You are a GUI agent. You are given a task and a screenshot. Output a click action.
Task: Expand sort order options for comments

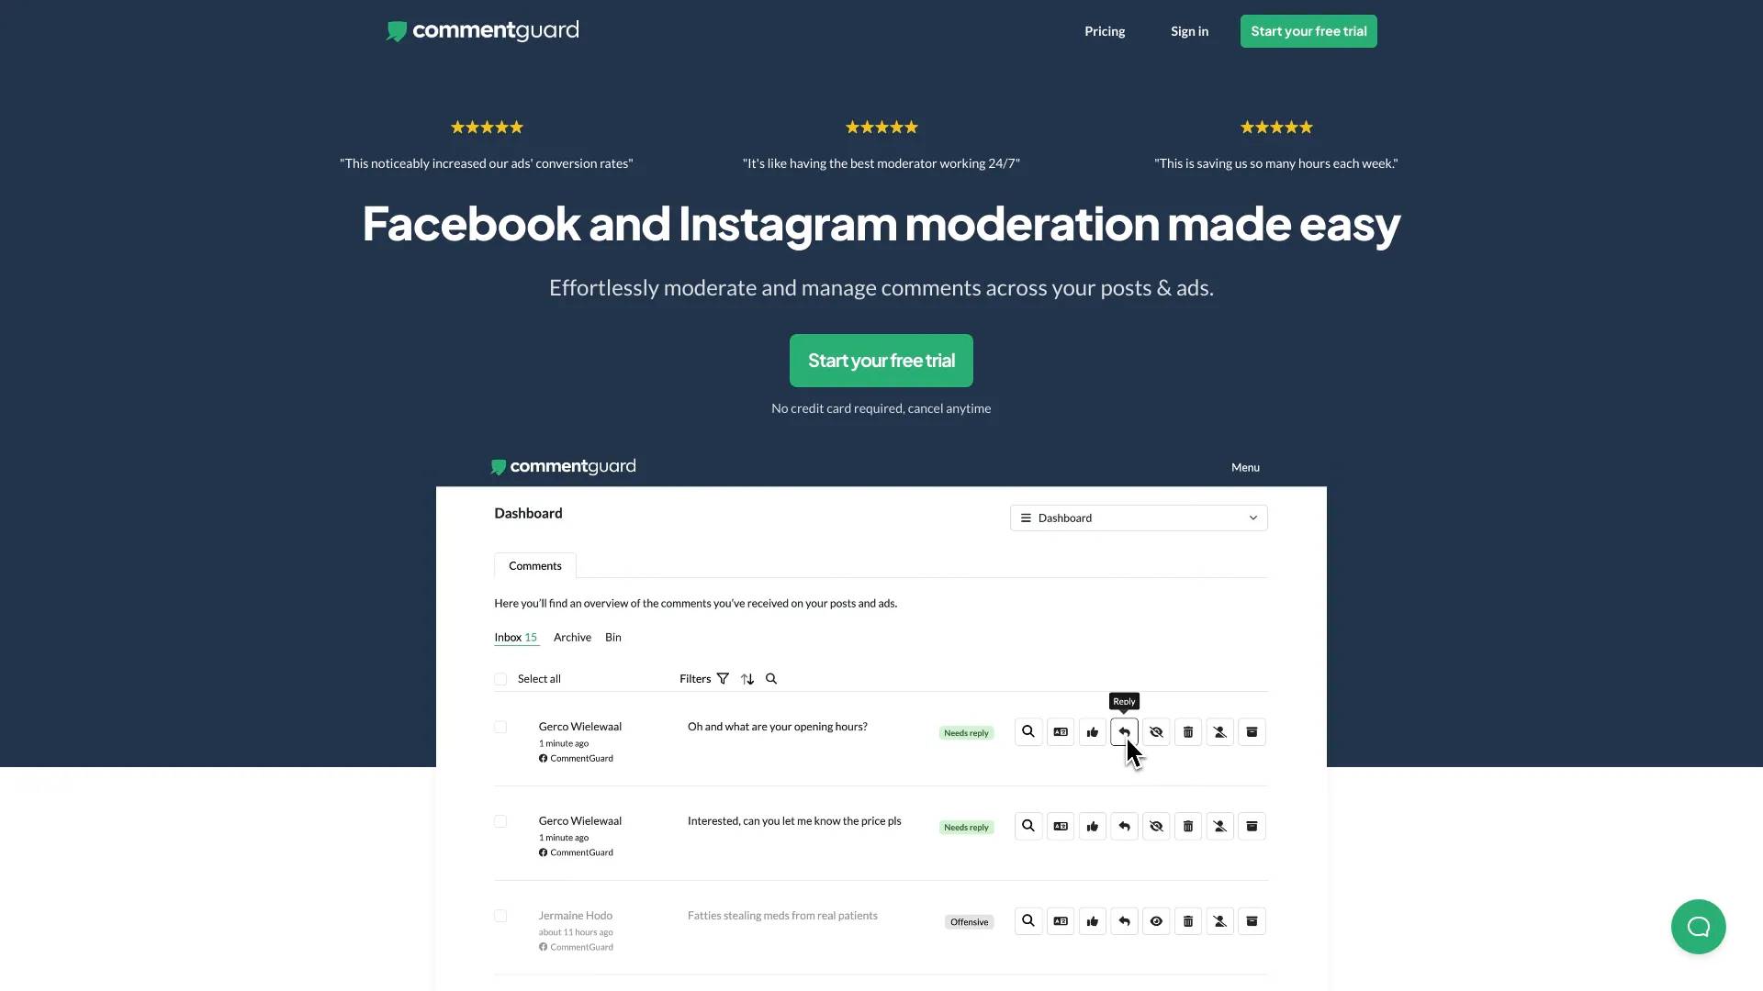click(747, 679)
